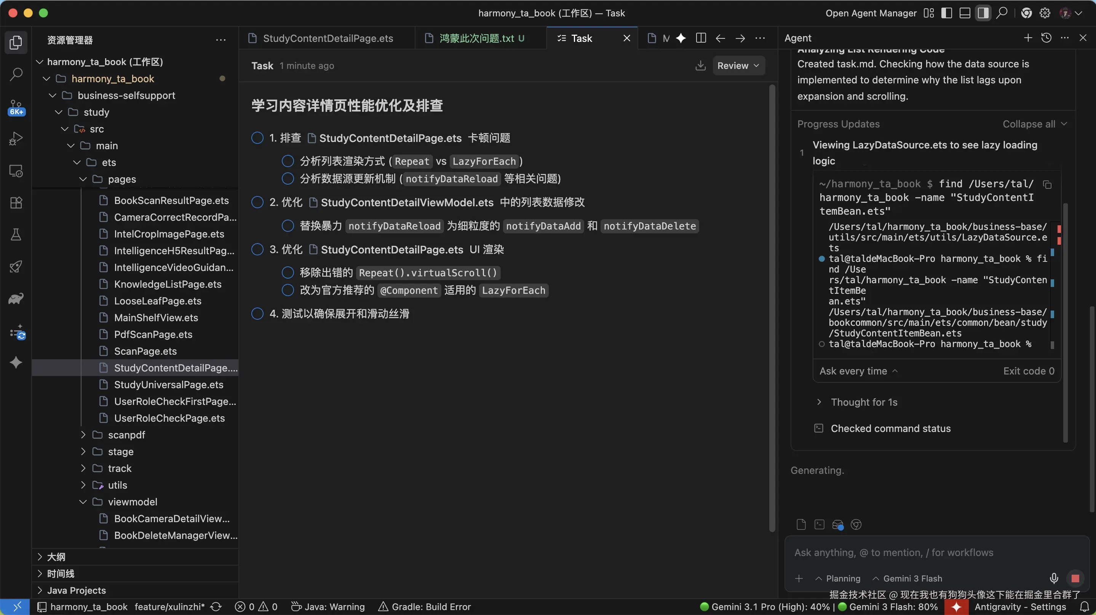The width and height of the screenshot is (1096, 615).
Task: Click the microphone icon in chat input
Action: [x=1054, y=578]
